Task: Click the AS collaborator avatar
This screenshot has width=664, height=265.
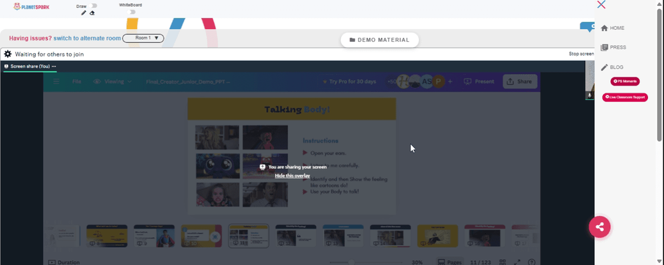Action: [x=426, y=82]
